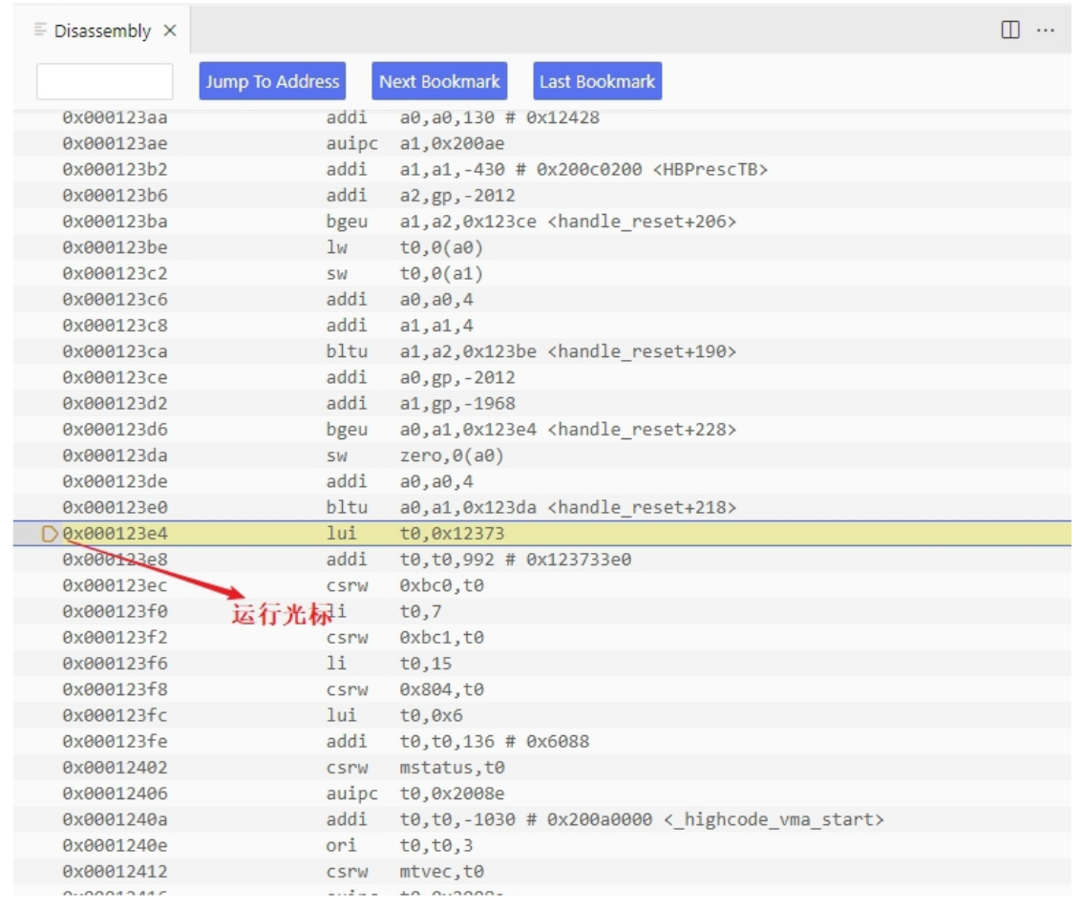Viewport: 1082px width, 910px height.
Task: Select address 0x000123ca
Action: point(116,351)
